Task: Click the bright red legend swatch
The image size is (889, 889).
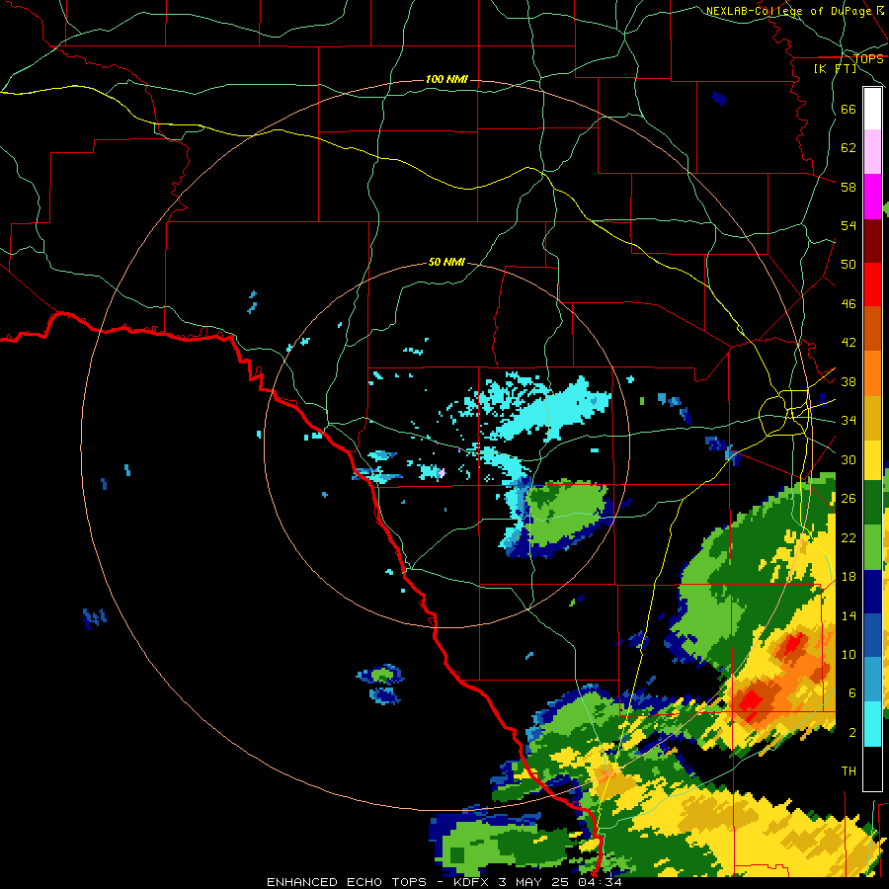Action: coord(872,284)
